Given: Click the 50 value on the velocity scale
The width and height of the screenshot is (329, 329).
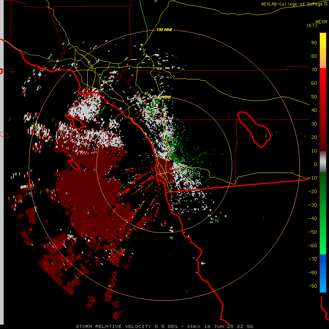Looking at the screenshot, I should [314, 97].
